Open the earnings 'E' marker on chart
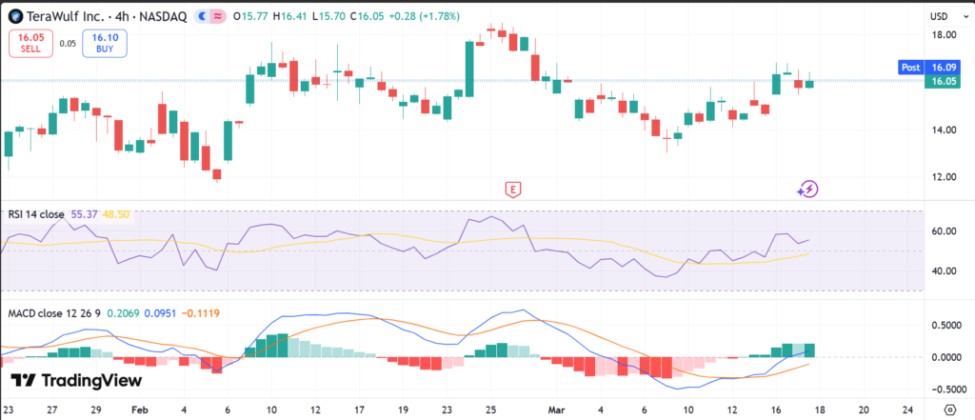Screen dimensions: 975x420 coord(512,190)
